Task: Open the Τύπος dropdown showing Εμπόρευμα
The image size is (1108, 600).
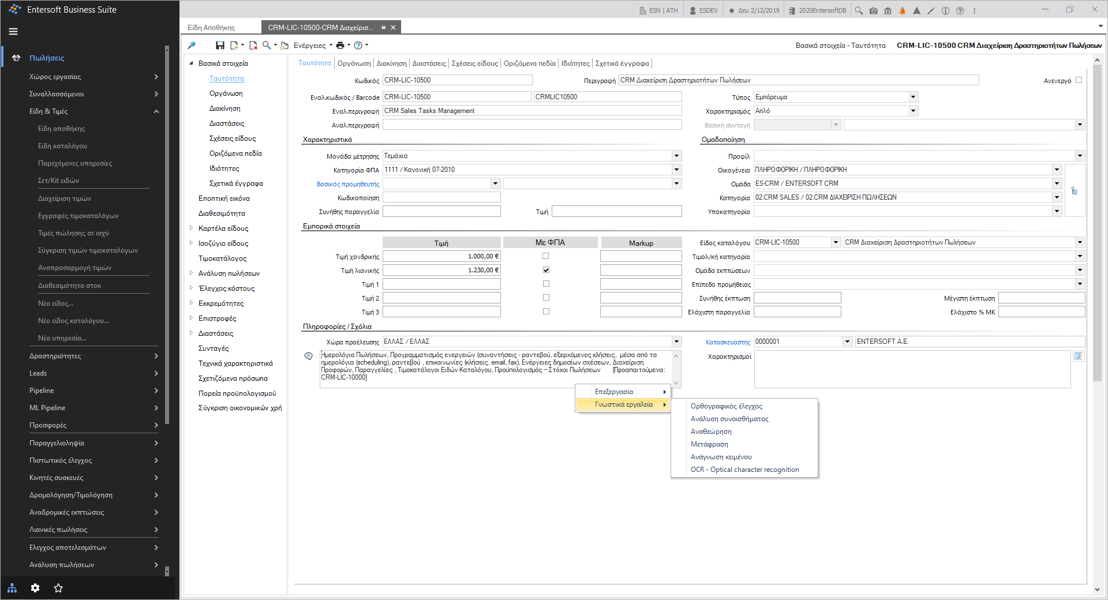Action: tap(836, 97)
